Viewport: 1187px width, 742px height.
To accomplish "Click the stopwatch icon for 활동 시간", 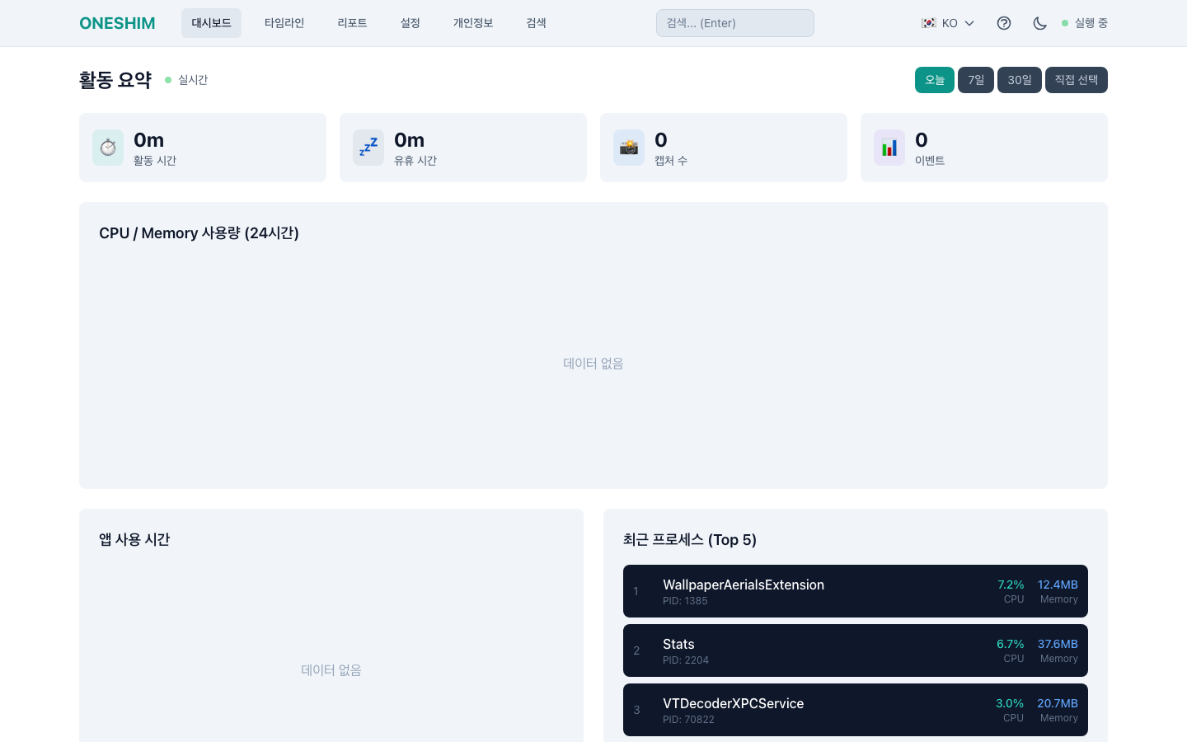I will [108, 148].
